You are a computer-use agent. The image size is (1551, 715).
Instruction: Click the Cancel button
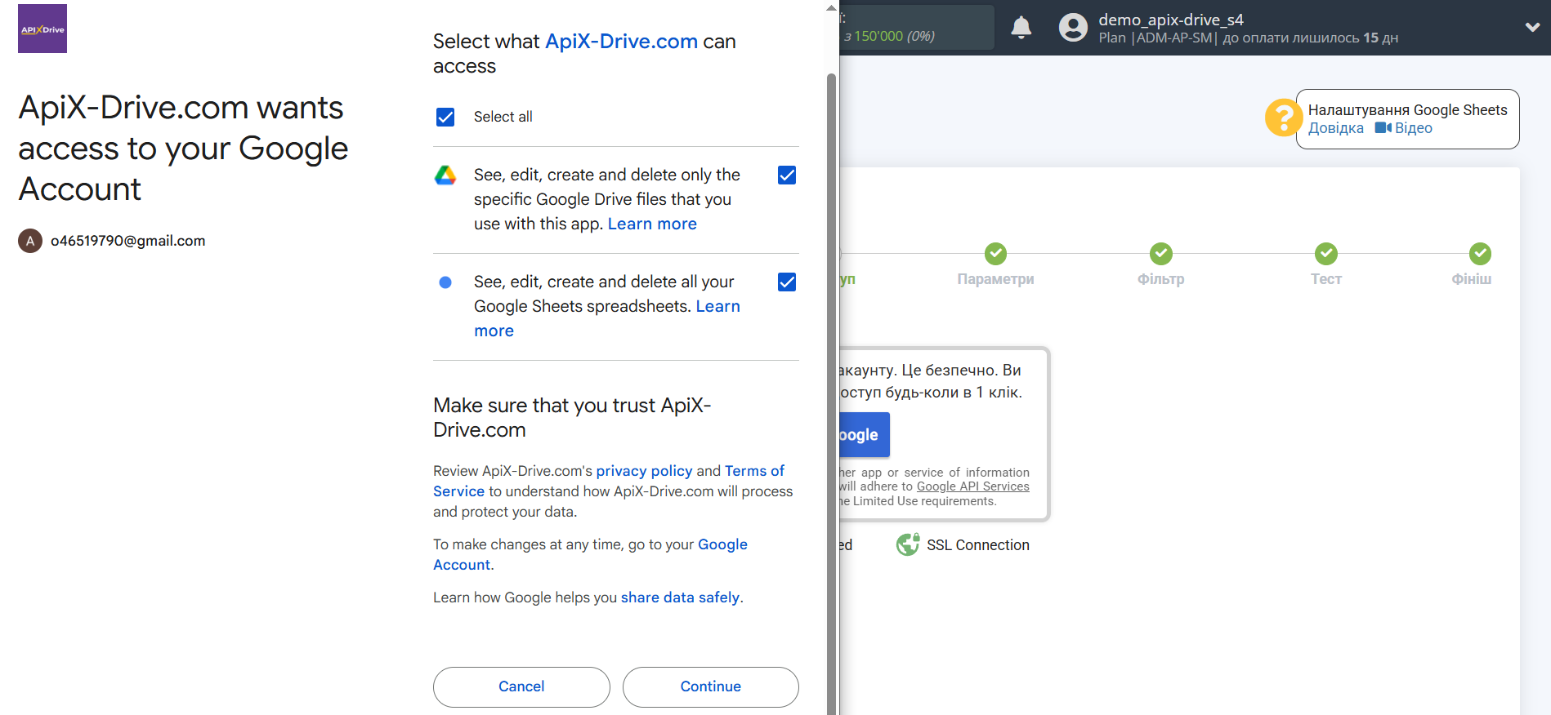point(521,686)
